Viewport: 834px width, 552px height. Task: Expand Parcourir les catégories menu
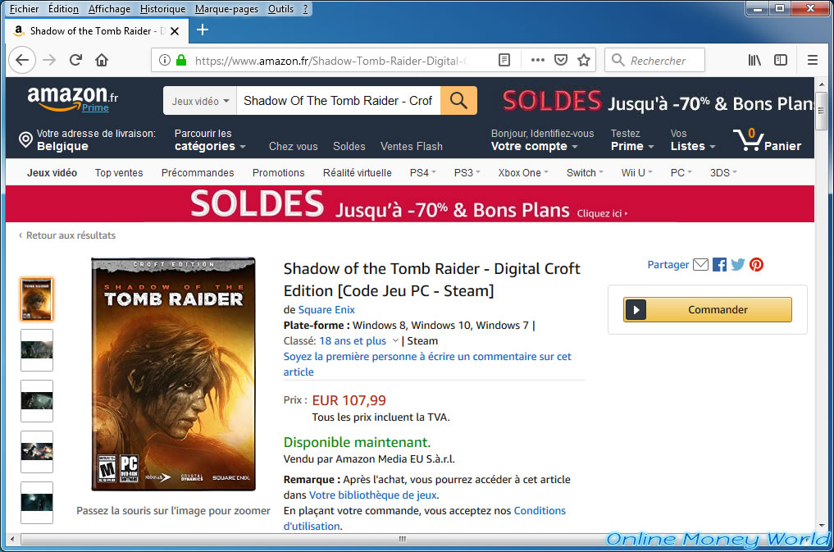(x=210, y=140)
